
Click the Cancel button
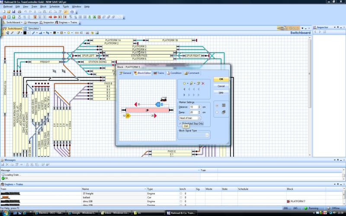[221, 86]
